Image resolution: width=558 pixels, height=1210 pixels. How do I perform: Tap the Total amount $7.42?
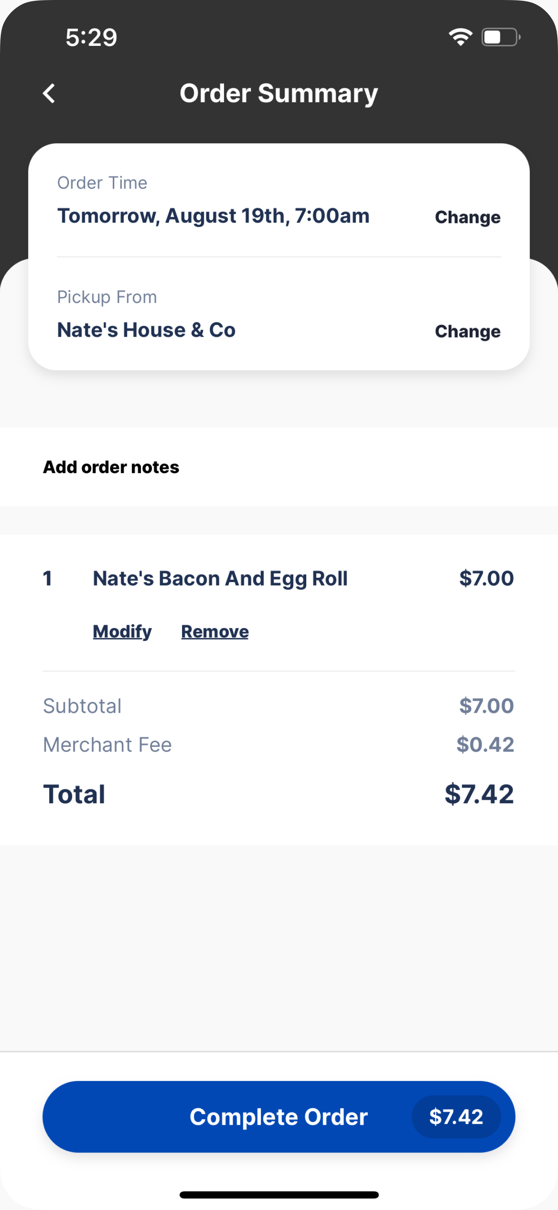(479, 794)
